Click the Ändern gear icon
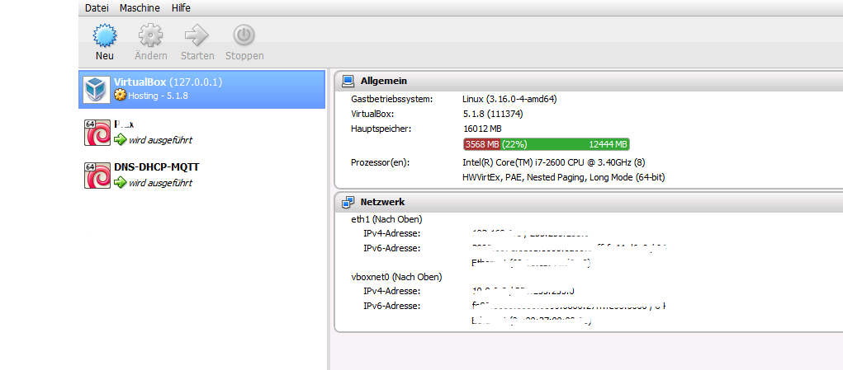 (x=150, y=35)
